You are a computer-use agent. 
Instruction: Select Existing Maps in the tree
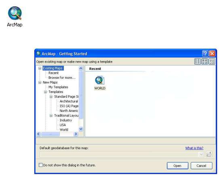[53, 68]
